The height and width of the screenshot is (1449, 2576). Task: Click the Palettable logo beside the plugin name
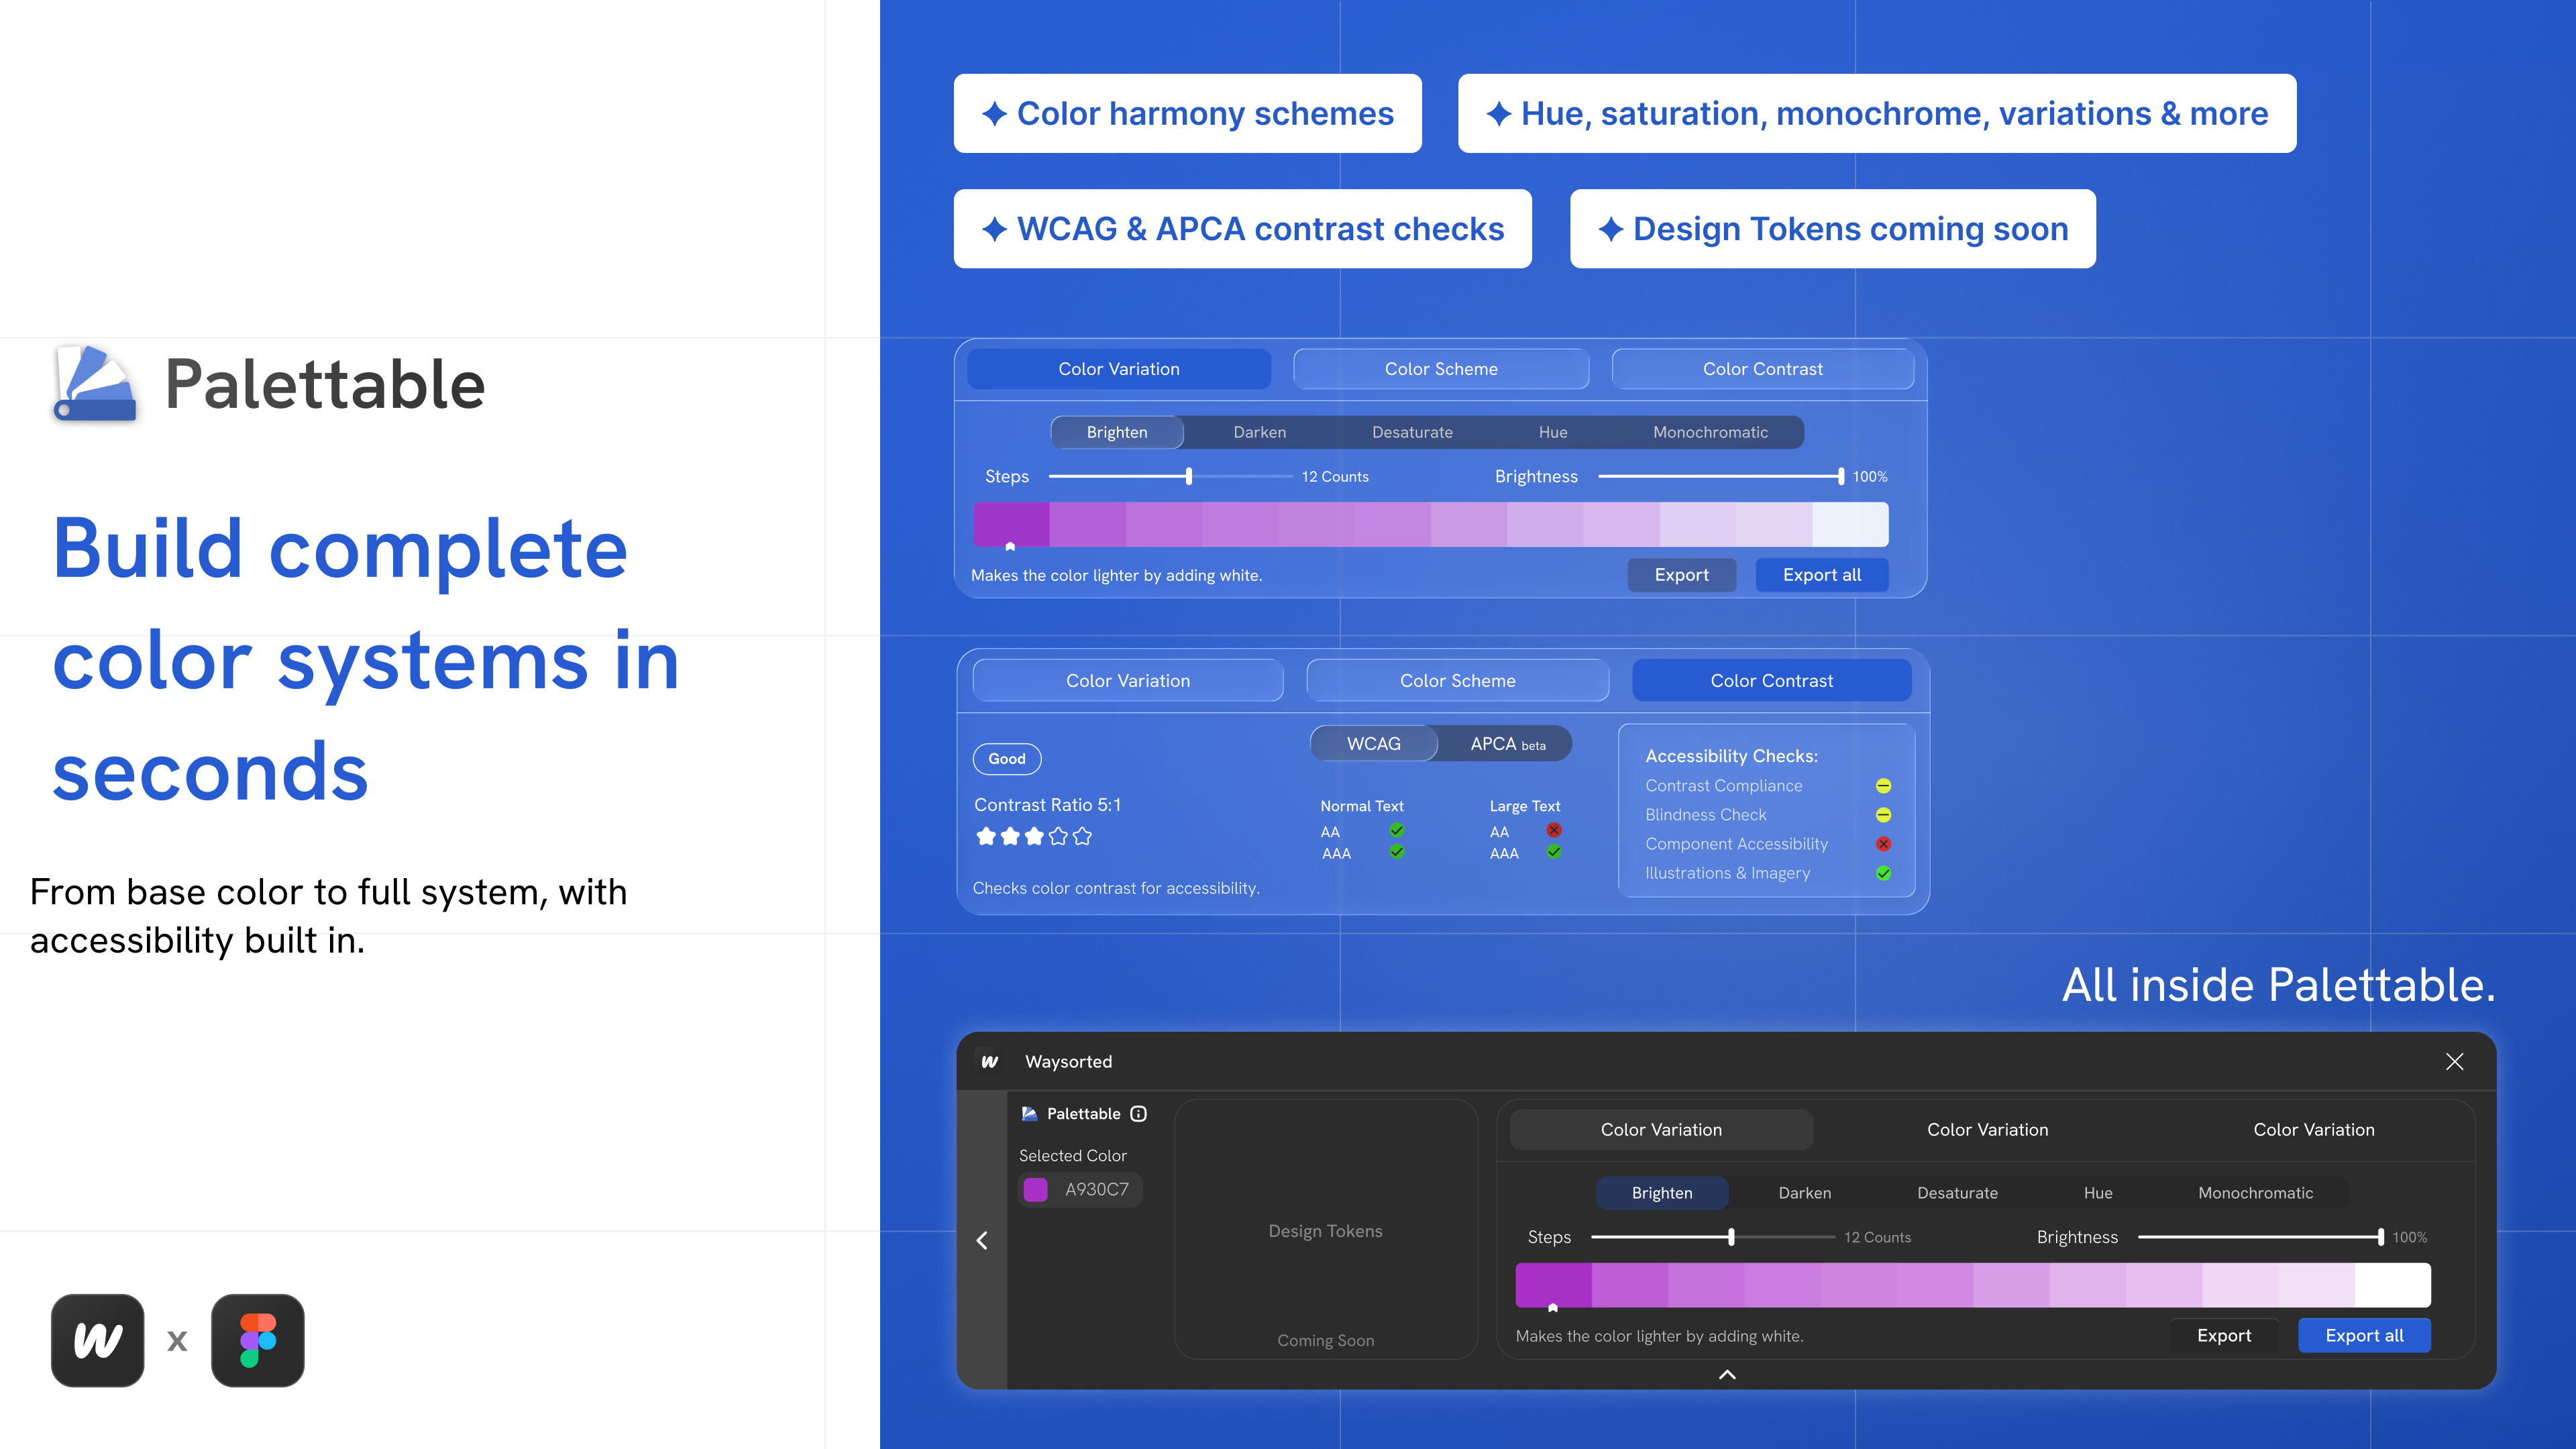(1030, 1113)
